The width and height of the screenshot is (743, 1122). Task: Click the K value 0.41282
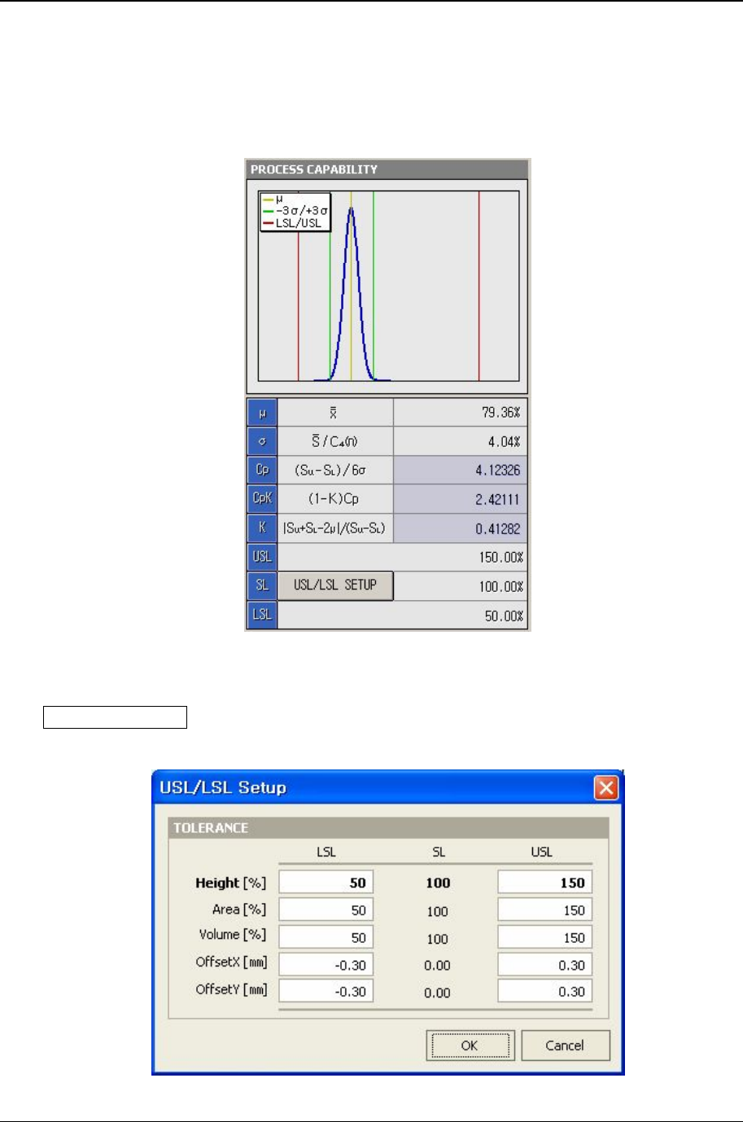pos(498,528)
